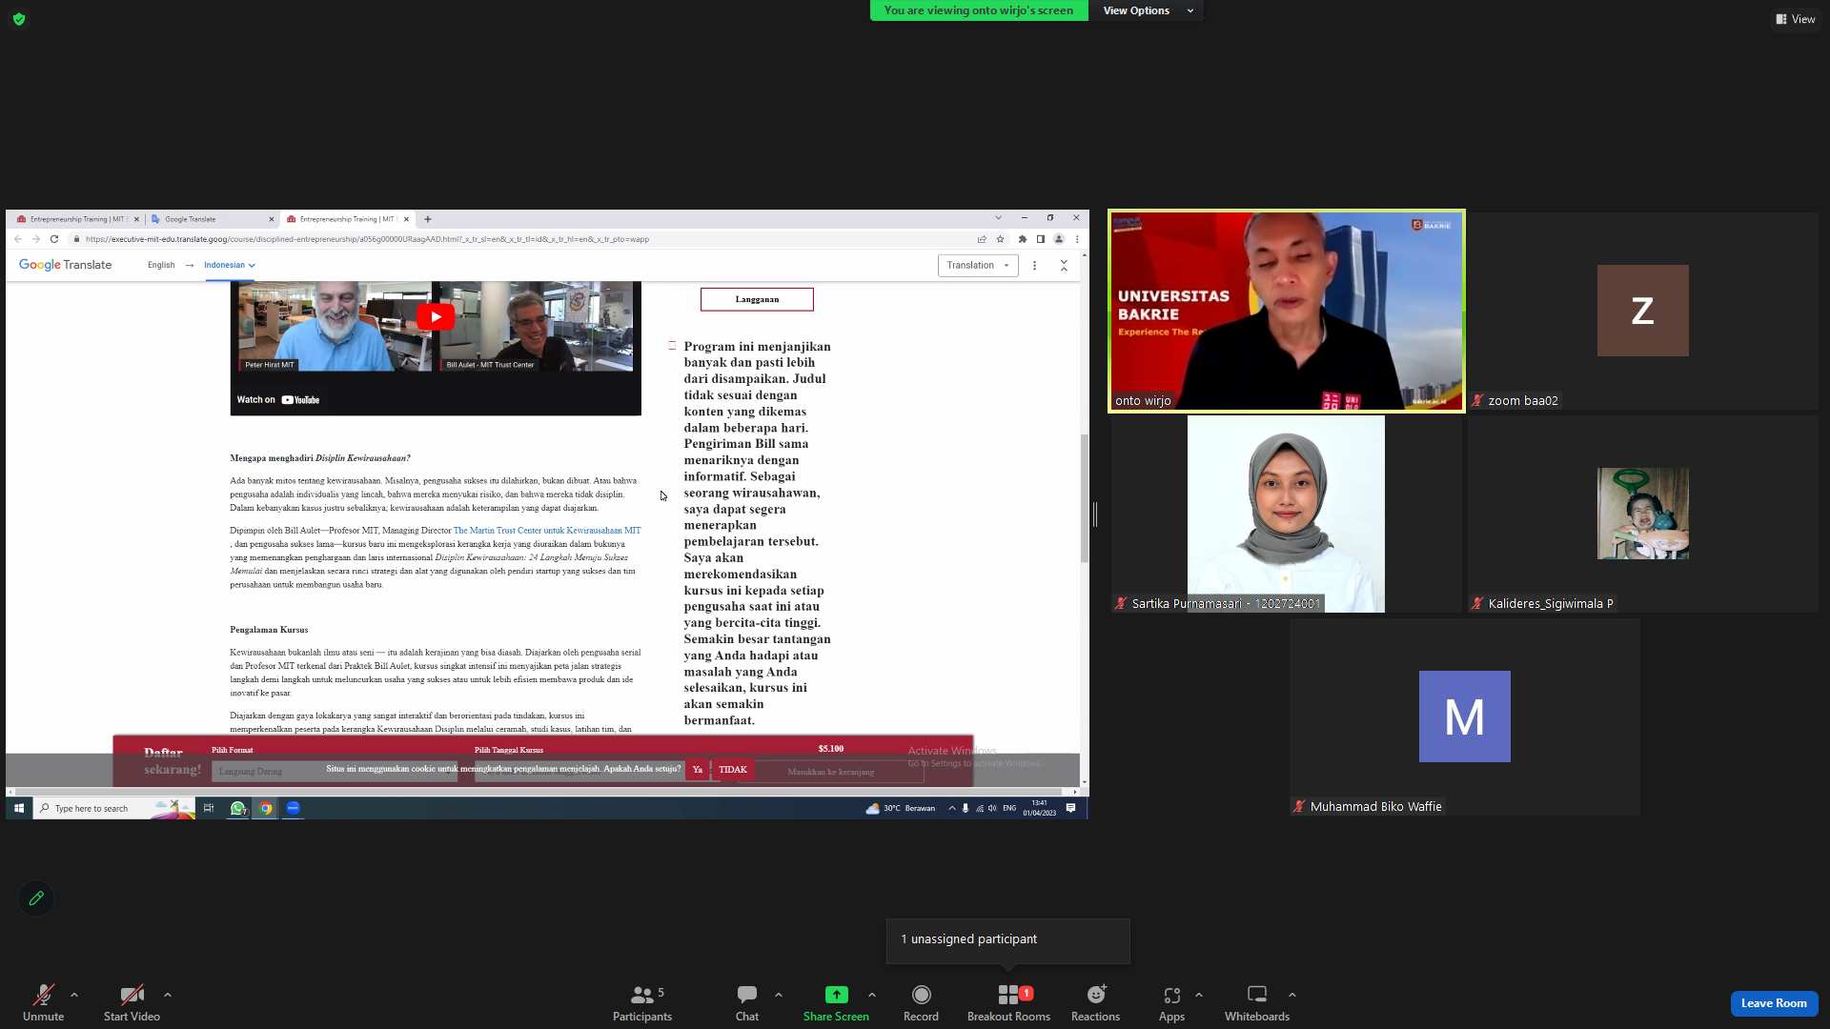Open the Apps panel
This screenshot has width=1830, height=1029.
tap(1171, 1002)
